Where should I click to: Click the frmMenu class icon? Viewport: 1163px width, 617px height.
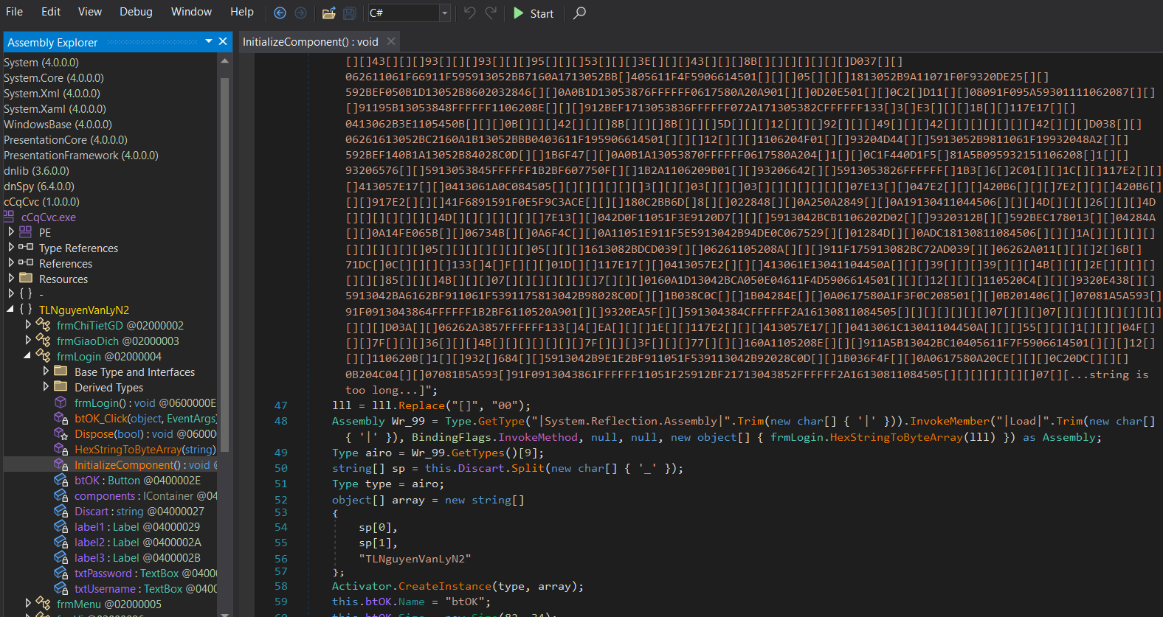click(44, 603)
